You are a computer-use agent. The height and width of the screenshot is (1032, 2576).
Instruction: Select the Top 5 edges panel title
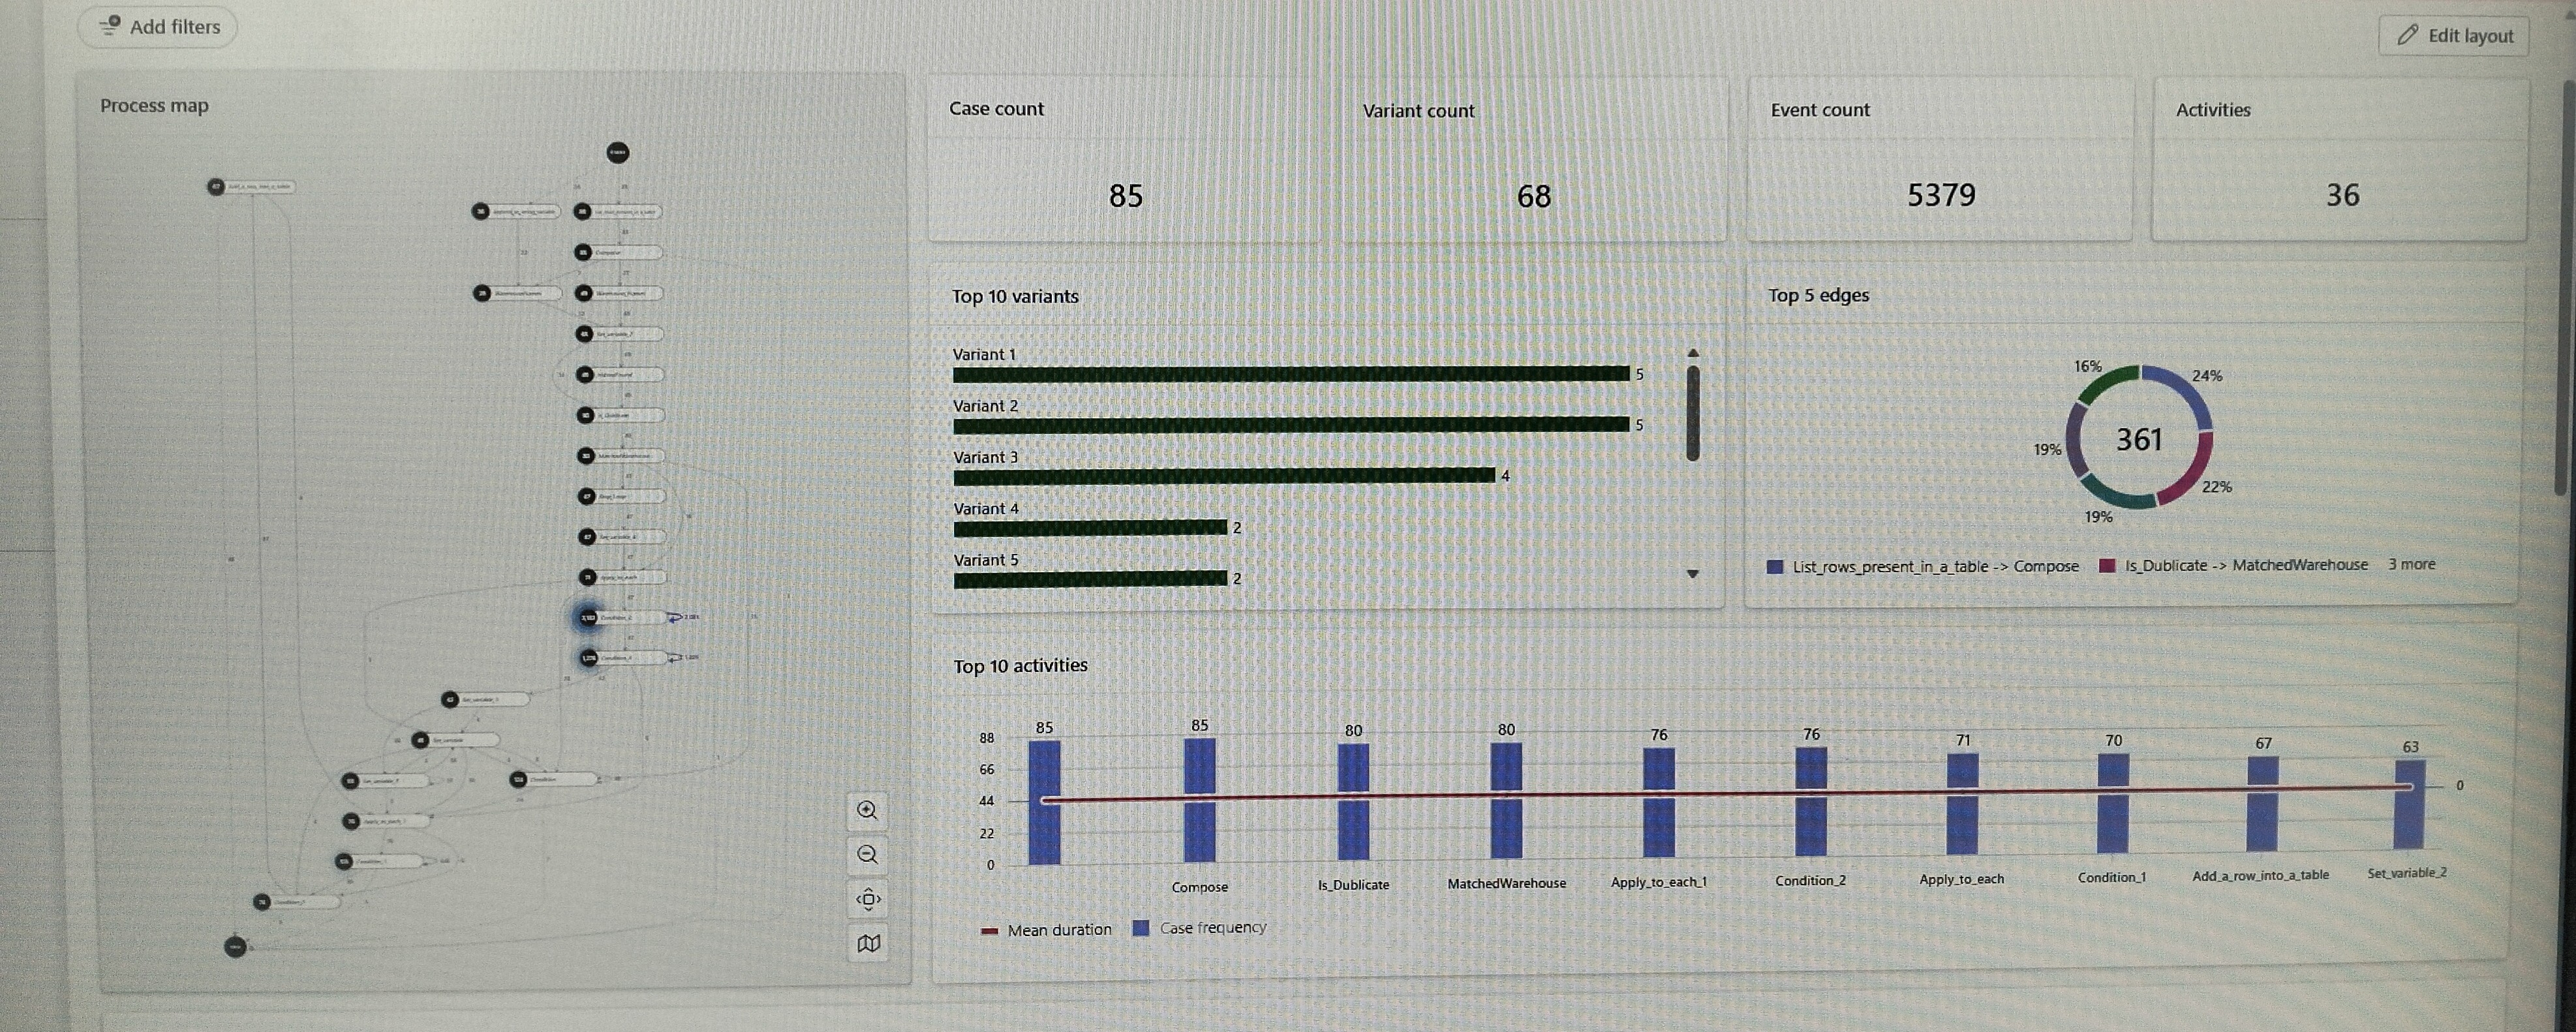1820,295
